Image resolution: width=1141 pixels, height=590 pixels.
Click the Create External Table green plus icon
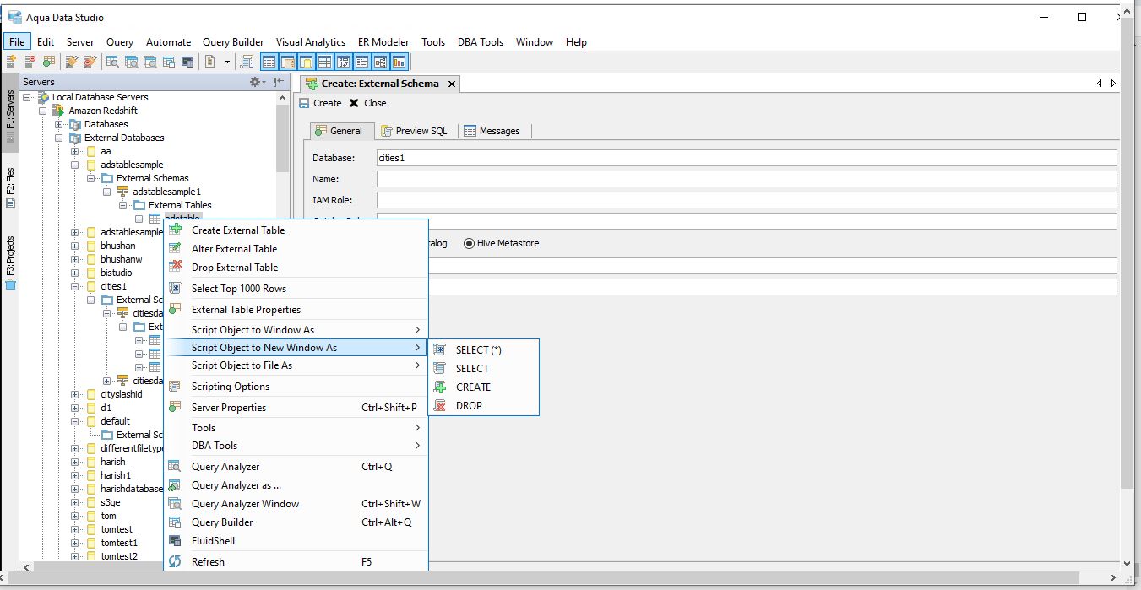175,230
